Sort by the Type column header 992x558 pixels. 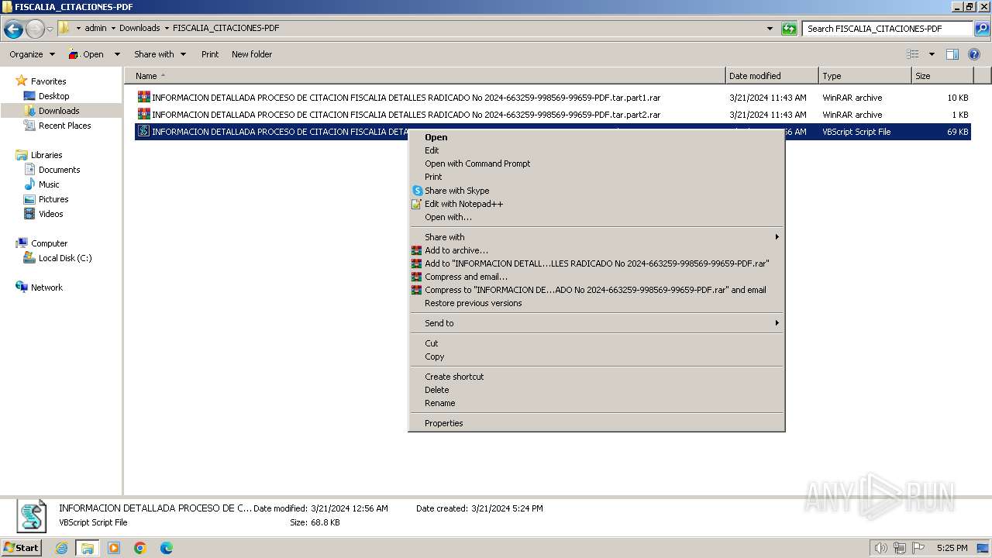pos(865,76)
